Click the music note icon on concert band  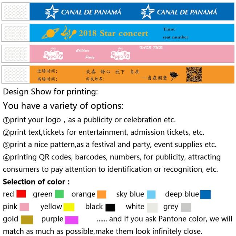coord(69,33)
